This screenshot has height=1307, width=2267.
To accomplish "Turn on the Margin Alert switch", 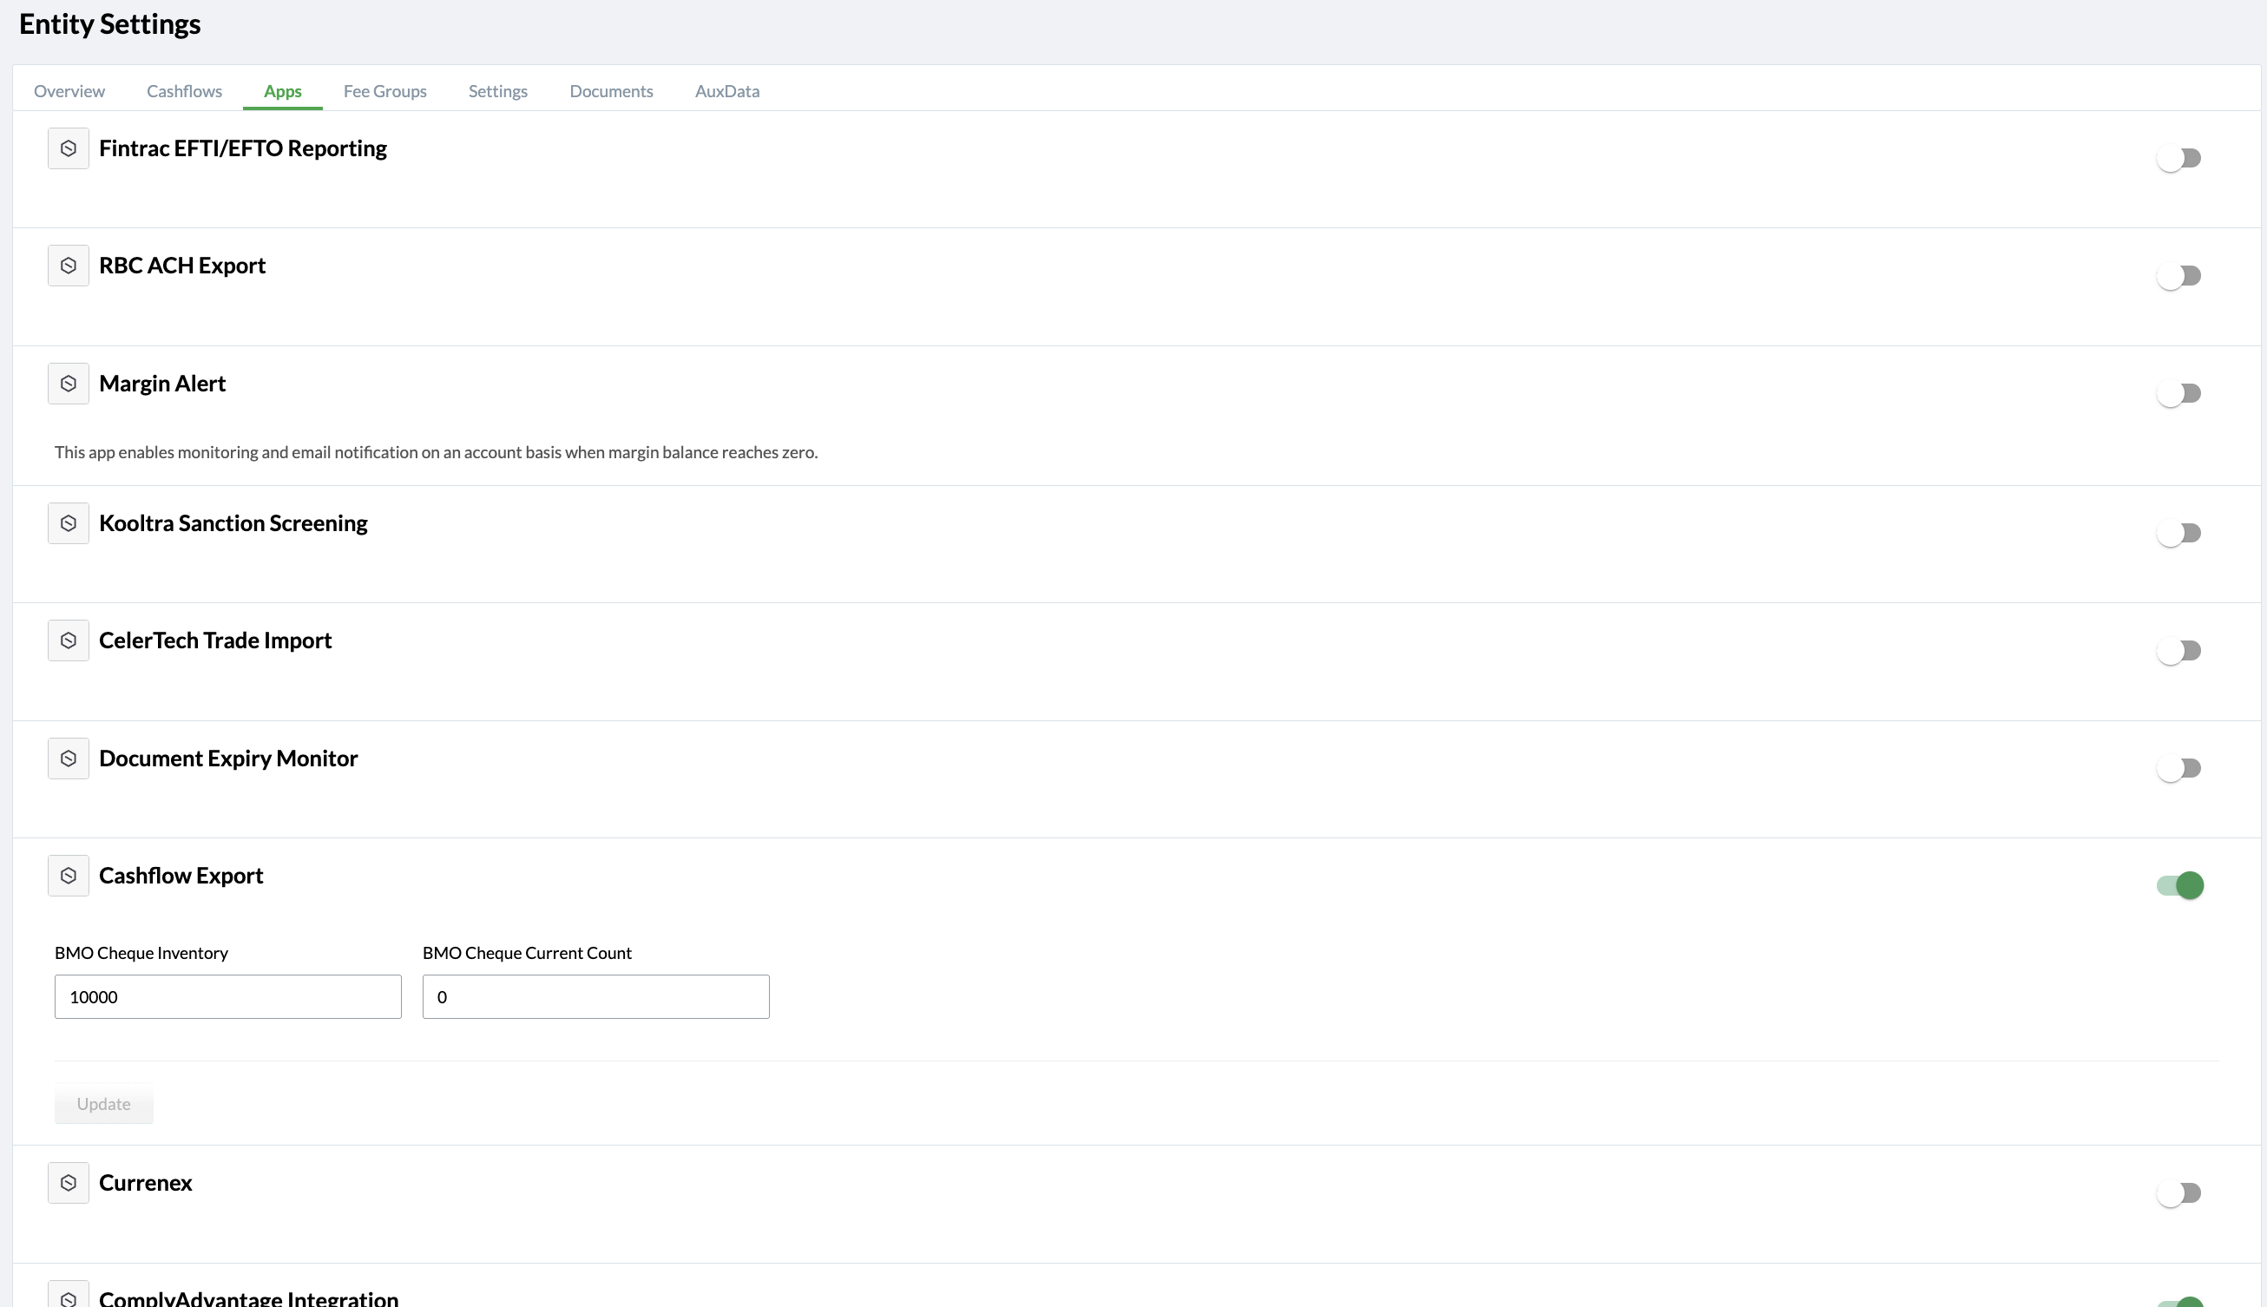I will click(x=2179, y=393).
